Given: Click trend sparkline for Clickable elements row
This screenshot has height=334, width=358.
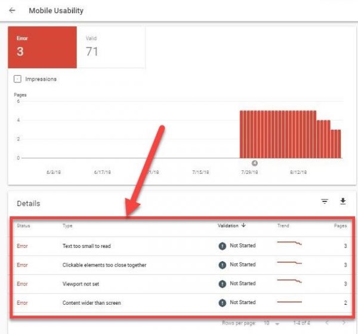Looking at the screenshot, I should pos(289,263).
